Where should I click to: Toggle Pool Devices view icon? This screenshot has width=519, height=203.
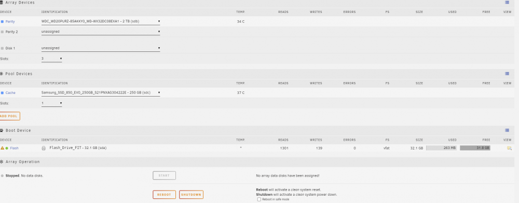[x=507, y=74]
